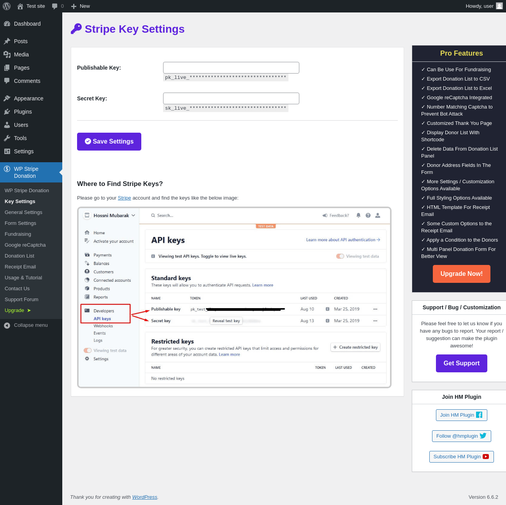Go to Form Settings

(20, 223)
